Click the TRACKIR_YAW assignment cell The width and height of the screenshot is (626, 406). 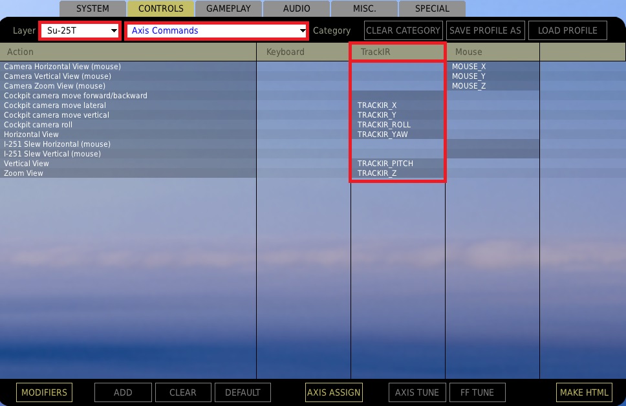coord(398,134)
